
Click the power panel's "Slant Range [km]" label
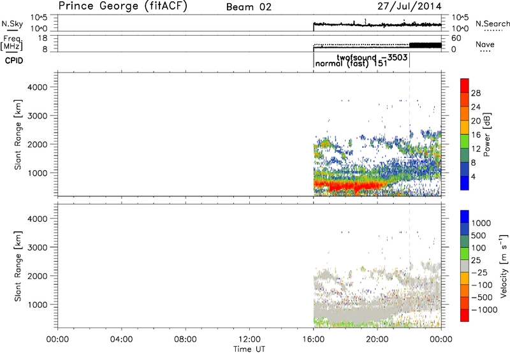click(x=18, y=134)
